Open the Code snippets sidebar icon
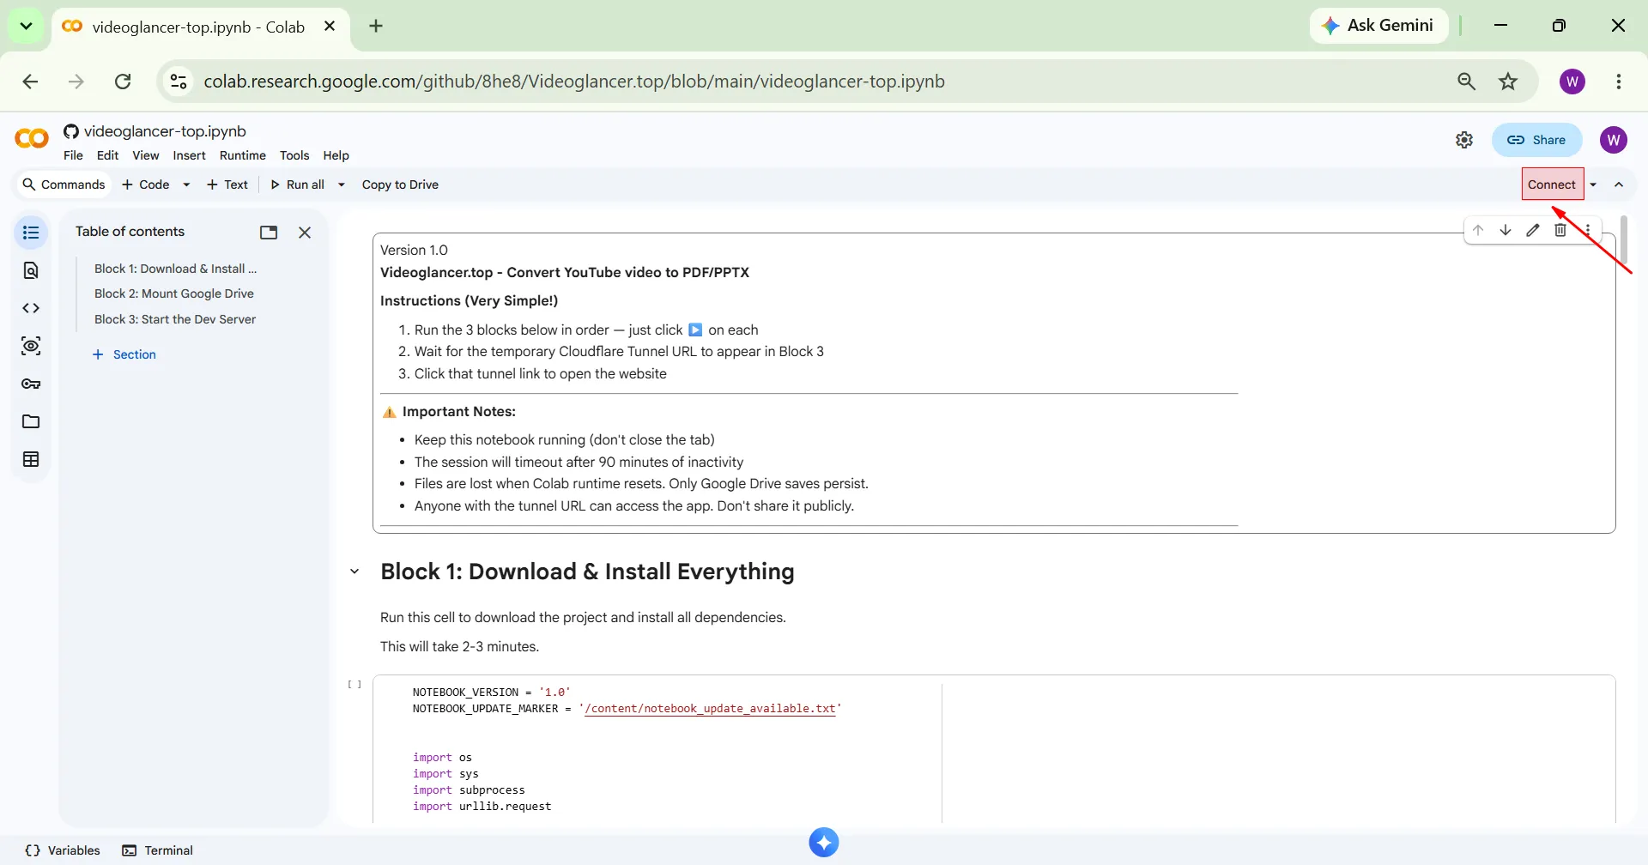The height and width of the screenshot is (865, 1648). (x=31, y=308)
